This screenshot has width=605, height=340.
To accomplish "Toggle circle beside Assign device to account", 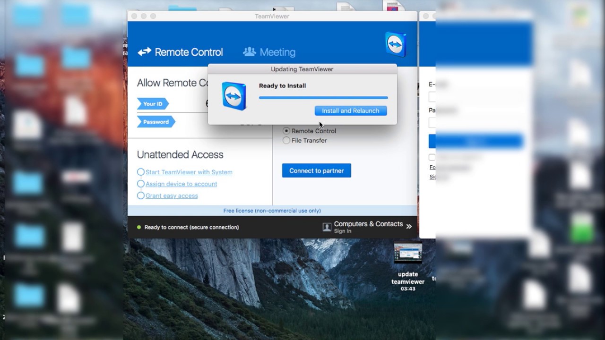I will pos(140,184).
